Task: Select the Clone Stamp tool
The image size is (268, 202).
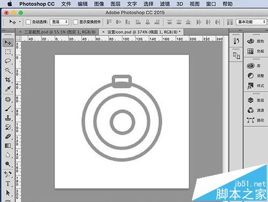Action: [8, 118]
